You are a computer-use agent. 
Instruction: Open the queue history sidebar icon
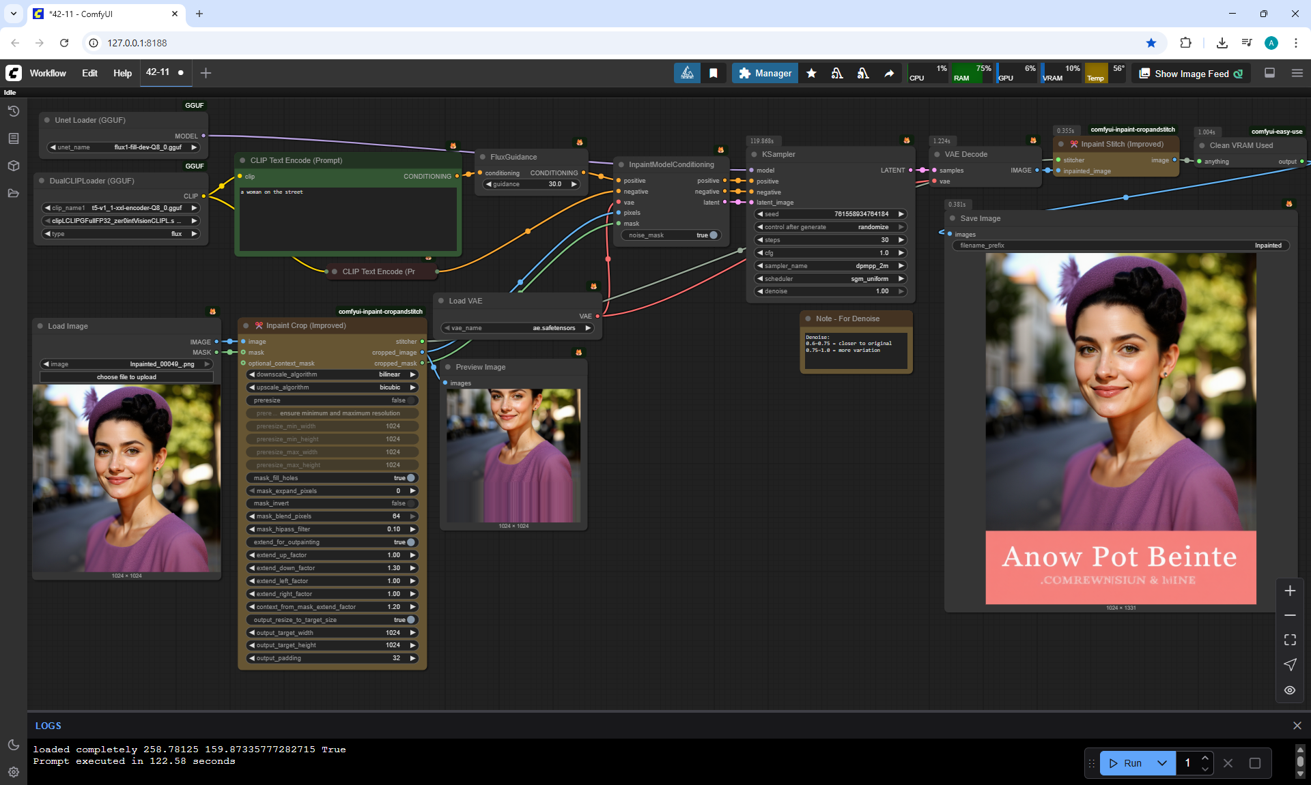pyautogui.click(x=13, y=111)
